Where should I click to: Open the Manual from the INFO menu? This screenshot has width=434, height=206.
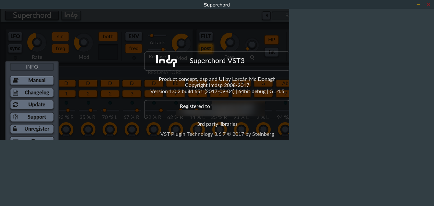click(x=32, y=80)
